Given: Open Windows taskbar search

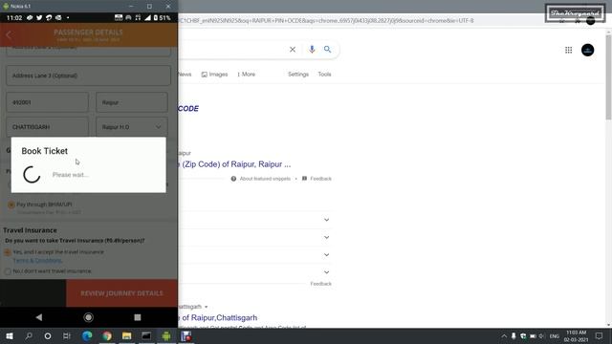Looking at the screenshot, I should (x=29, y=335).
